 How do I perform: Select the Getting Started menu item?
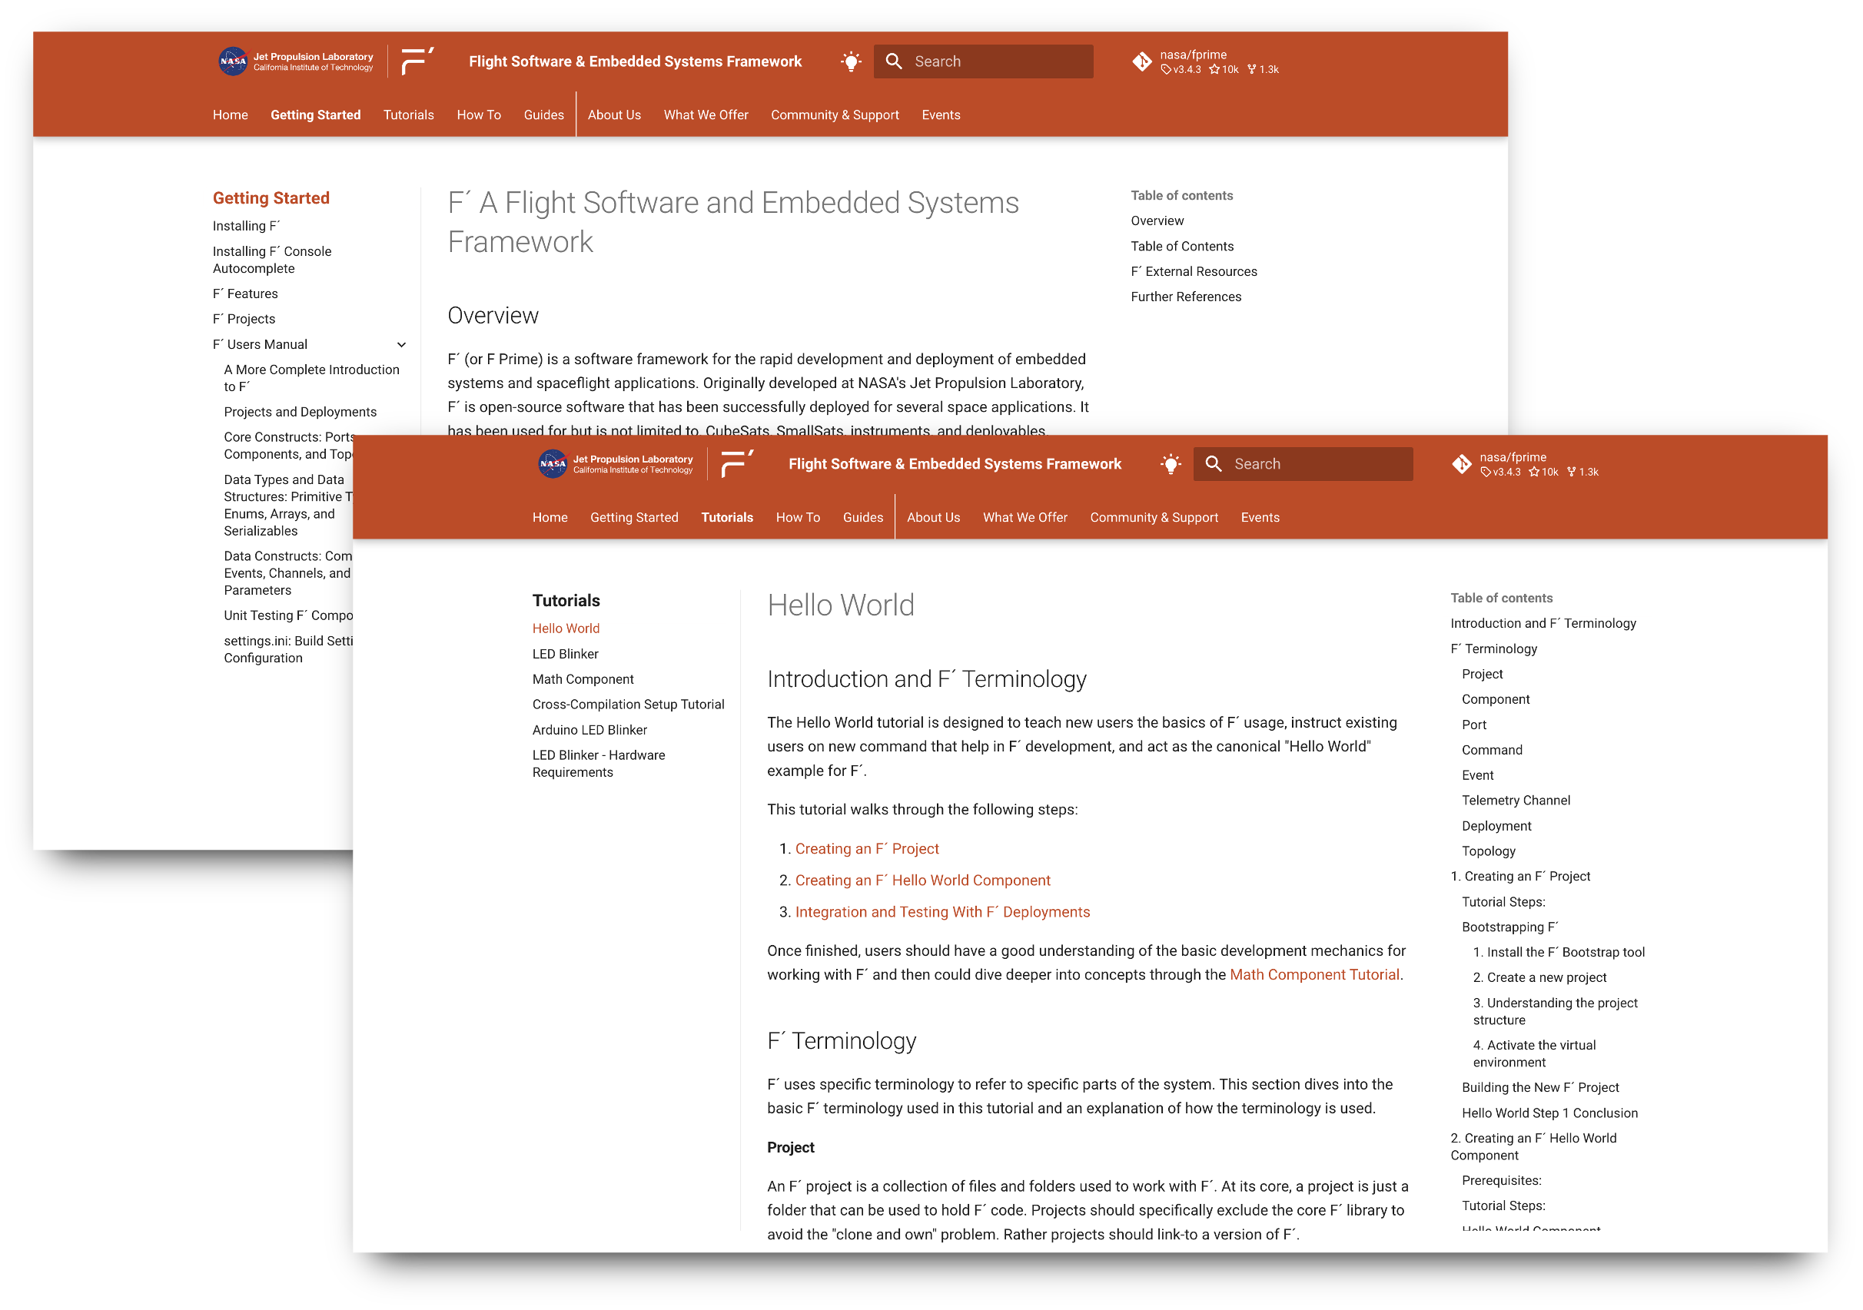315,114
